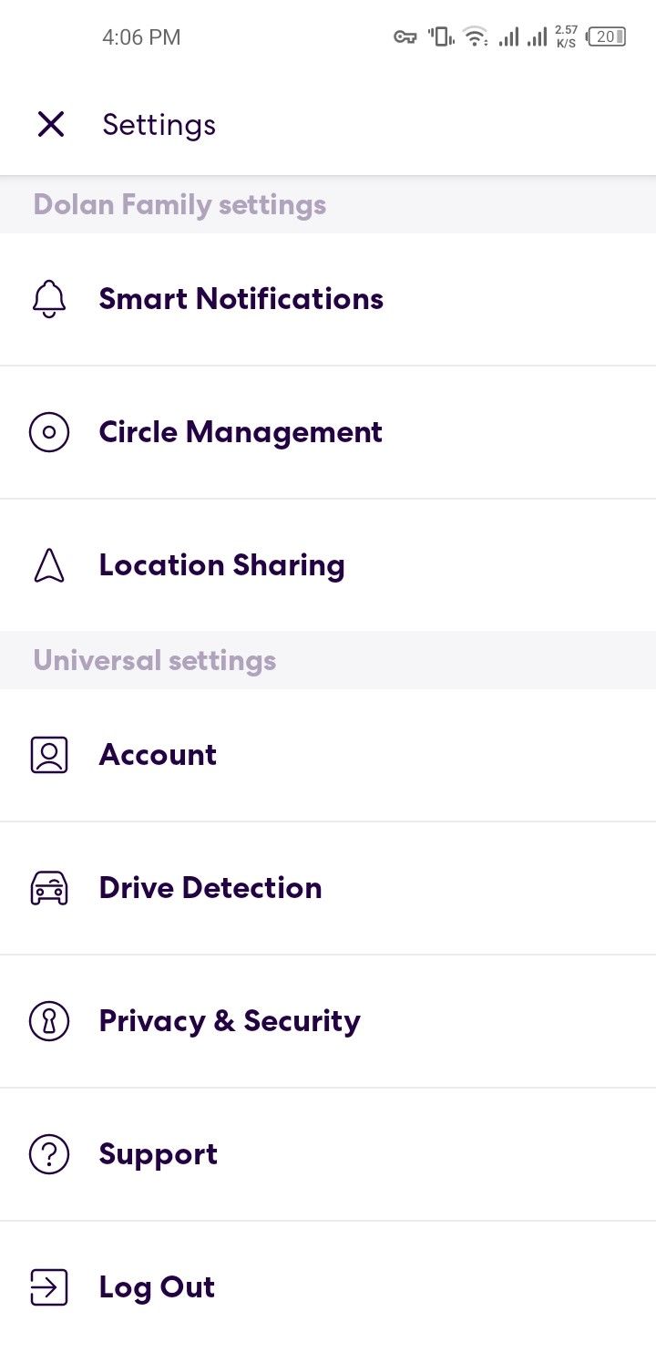Tap the bell icon for Smart Notifications
The height and width of the screenshot is (1353, 656).
tap(49, 299)
